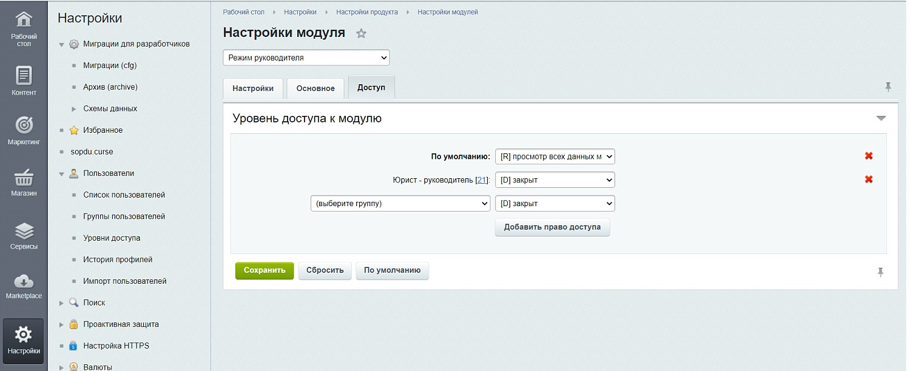Open the Контент sidebar section
The width and height of the screenshot is (910, 371).
(24, 79)
